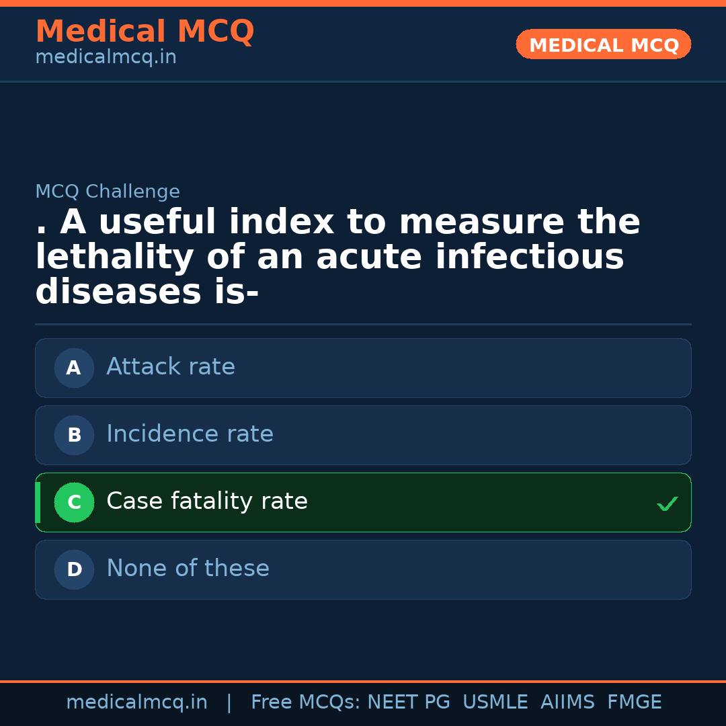Viewport: 726px width, 726px height.
Task: Click the circular A option badge
Action: click(x=74, y=368)
